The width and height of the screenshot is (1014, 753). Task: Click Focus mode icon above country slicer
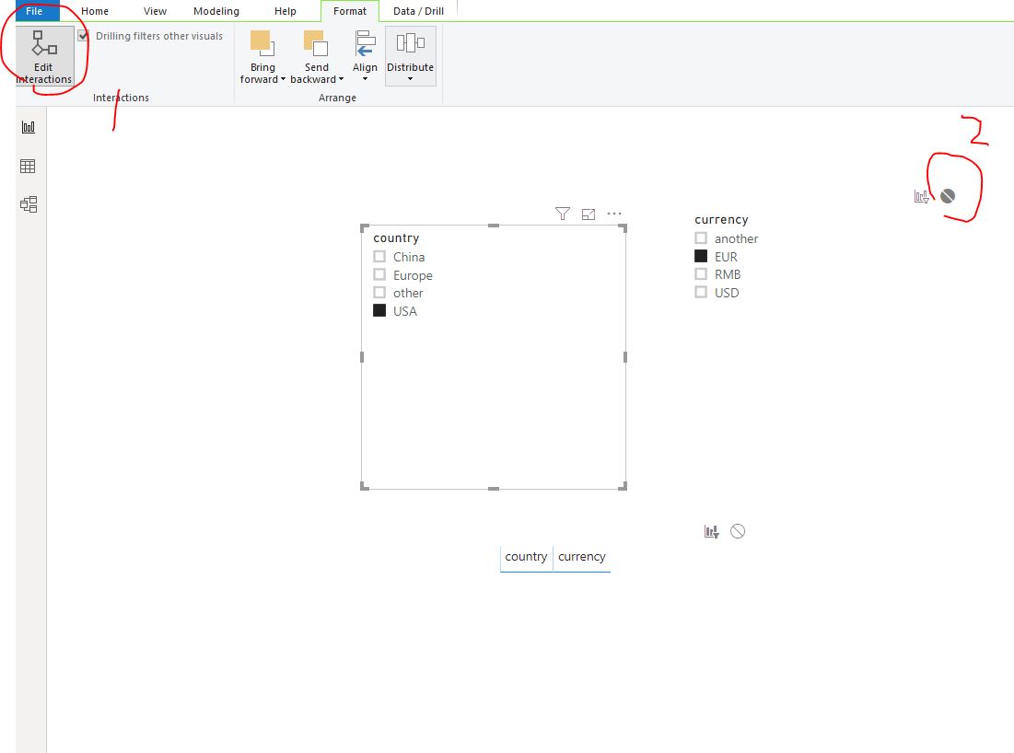[x=589, y=214]
